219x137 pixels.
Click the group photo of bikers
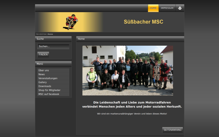128,71
